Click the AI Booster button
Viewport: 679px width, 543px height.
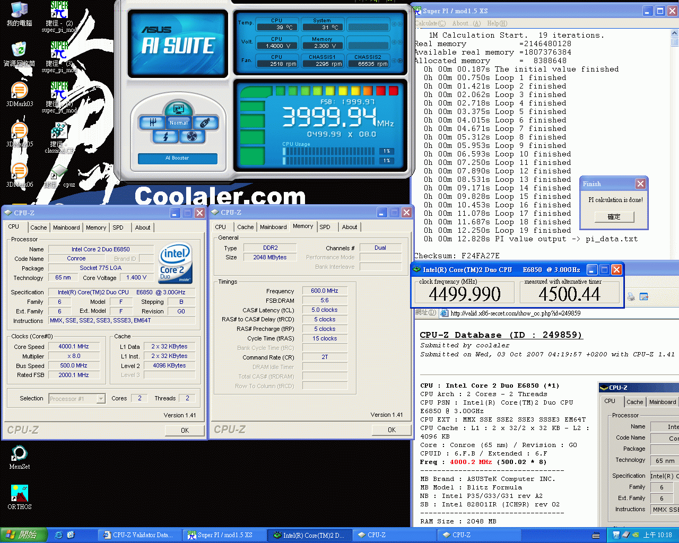pyautogui.click(x=177, y=158)
